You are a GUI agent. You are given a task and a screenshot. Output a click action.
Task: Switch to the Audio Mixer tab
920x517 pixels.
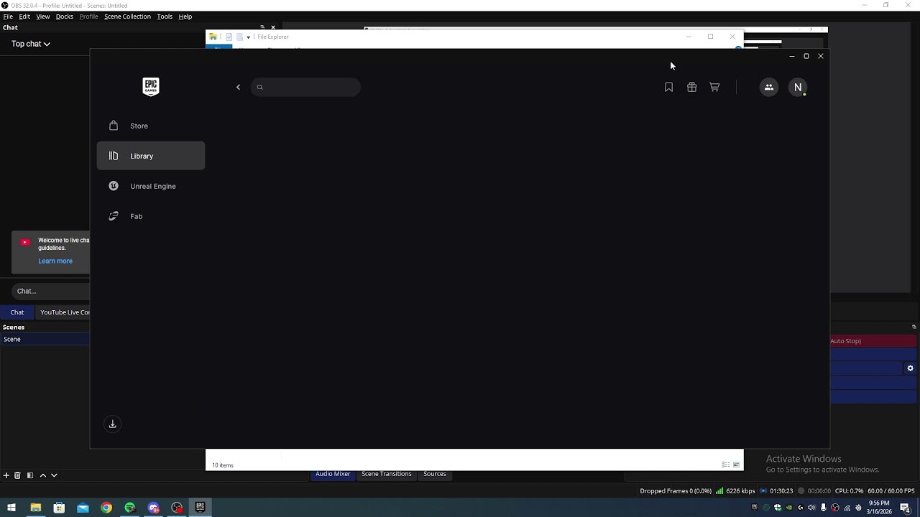click(333, 474)
